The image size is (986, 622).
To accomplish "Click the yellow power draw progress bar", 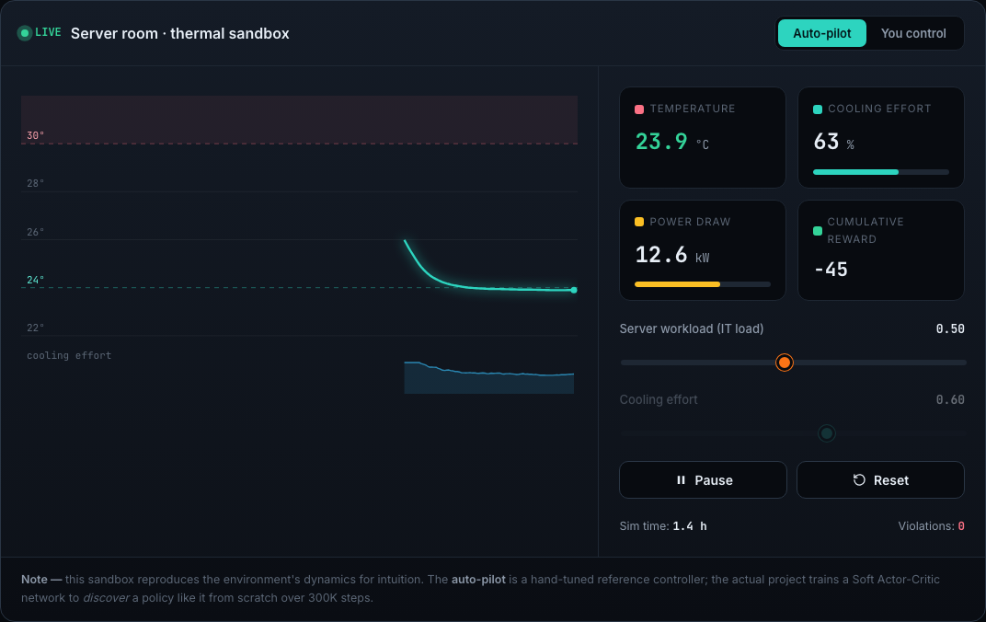I will tap(703, 284).
